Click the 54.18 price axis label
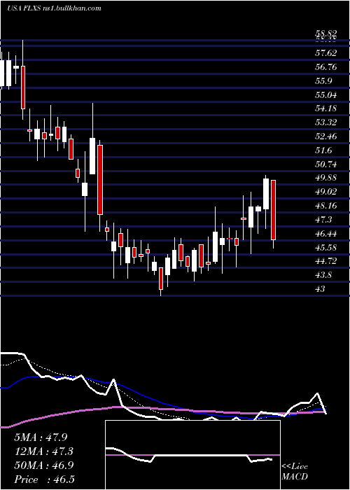Image resolution: width=350 pixels, height=490 pixels. [326, 108]
